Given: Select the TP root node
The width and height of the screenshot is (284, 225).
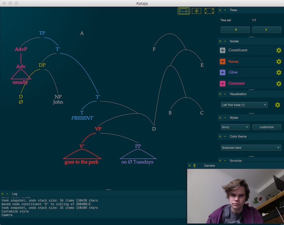Looking at the screenshot, I should coord(42,33).
